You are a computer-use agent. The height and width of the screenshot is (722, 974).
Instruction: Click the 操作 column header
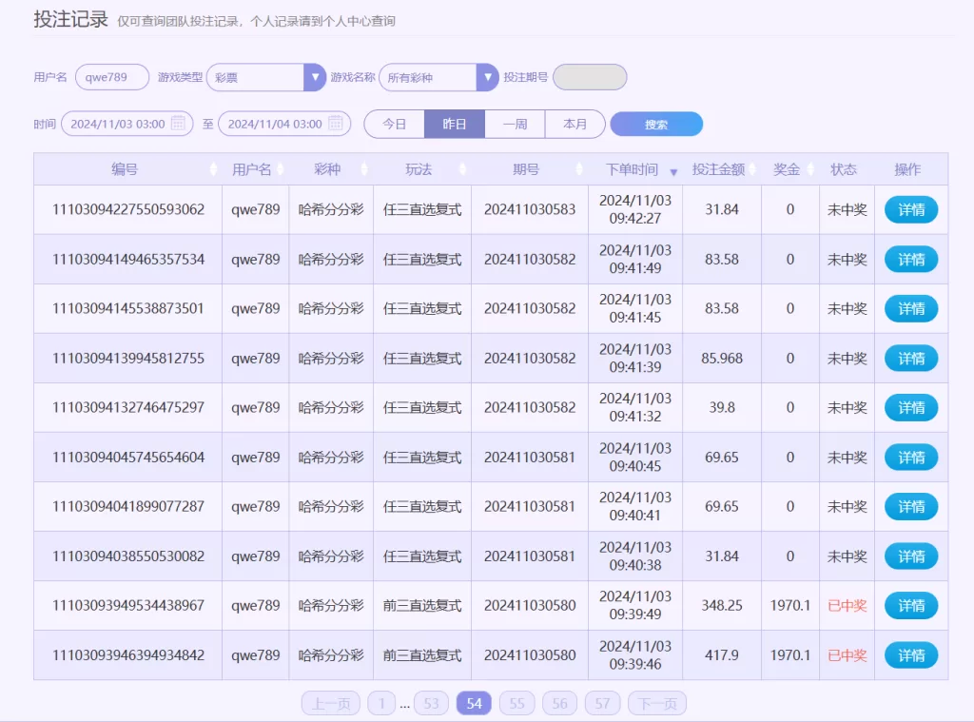(x=907, y=169)
